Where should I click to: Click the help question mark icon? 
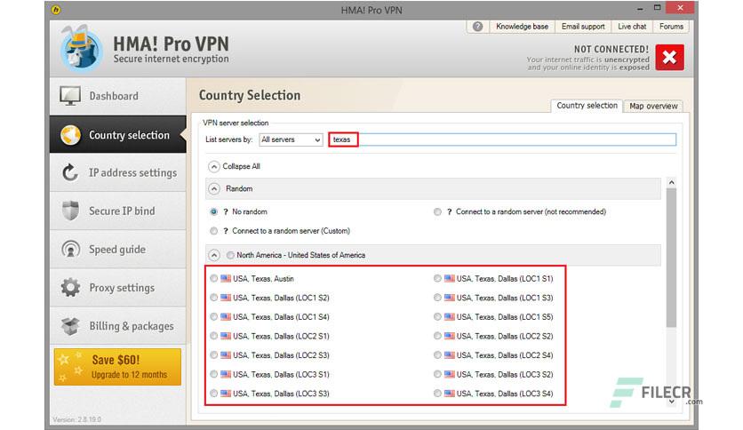[477, 27]
